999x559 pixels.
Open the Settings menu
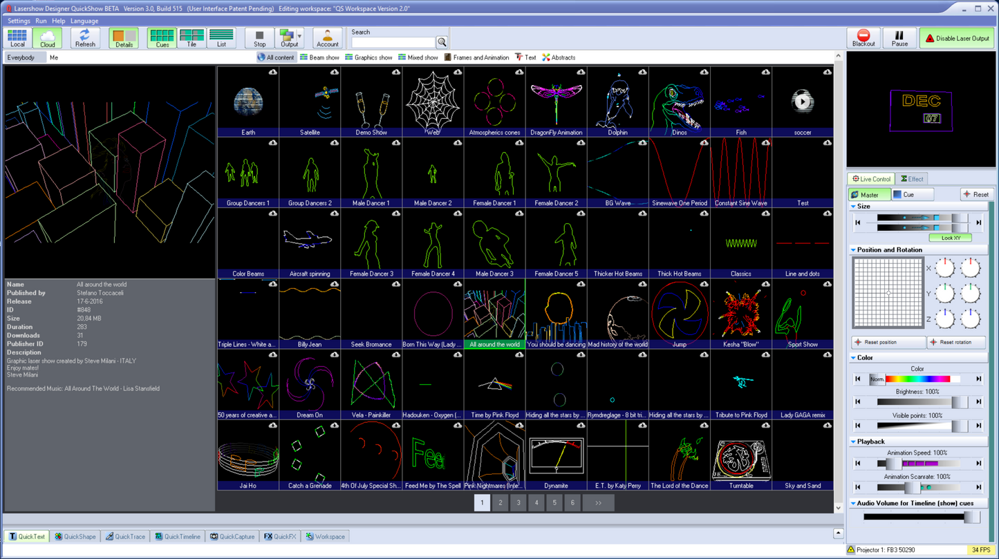[19, 21]
